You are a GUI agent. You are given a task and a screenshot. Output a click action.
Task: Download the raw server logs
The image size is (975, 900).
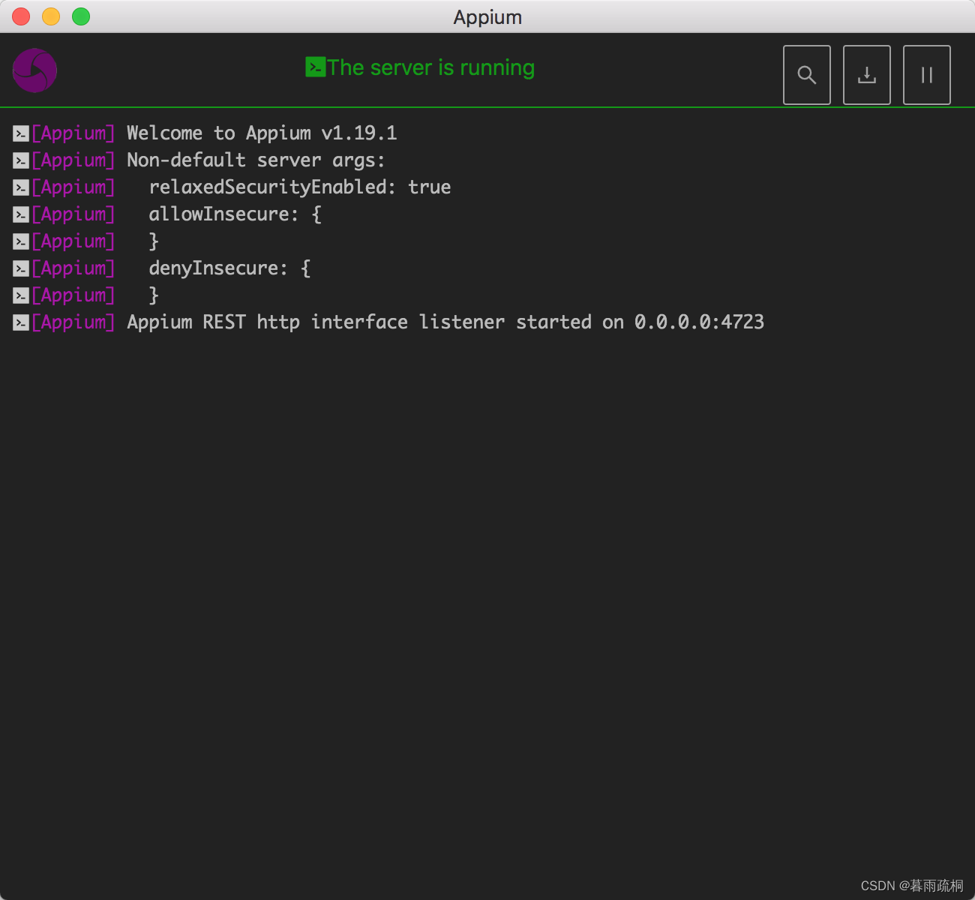point(867,75)
